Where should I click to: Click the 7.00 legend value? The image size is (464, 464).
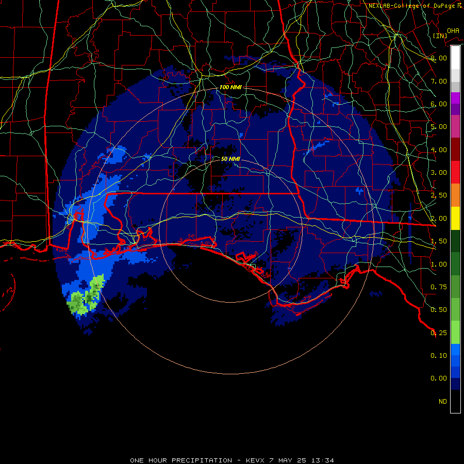point(439,81)
